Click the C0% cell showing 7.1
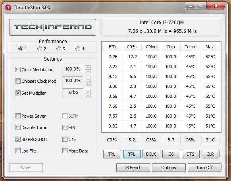231x181 pixels. tap(133, 67)
